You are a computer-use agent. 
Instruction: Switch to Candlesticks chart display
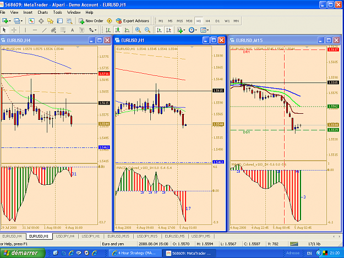click(118, 30)
